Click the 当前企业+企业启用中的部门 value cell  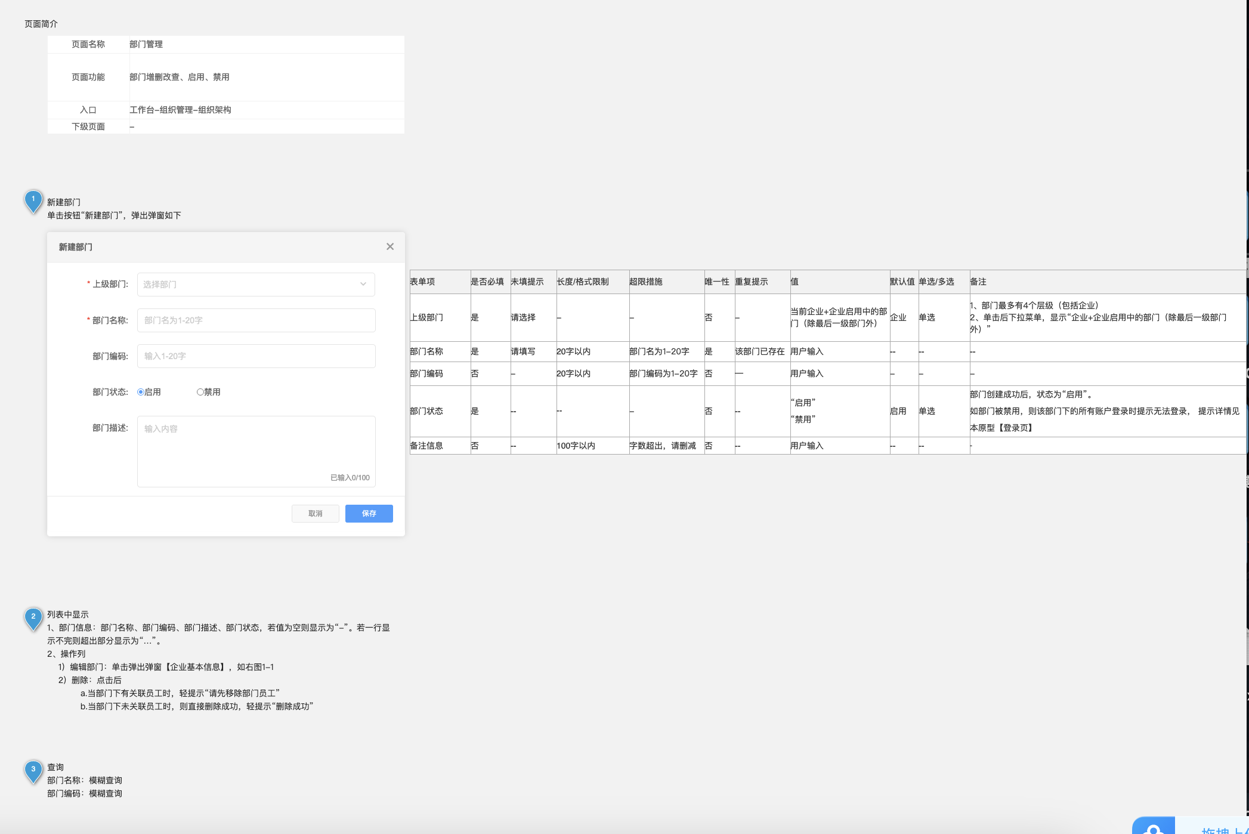pos(839,317)
